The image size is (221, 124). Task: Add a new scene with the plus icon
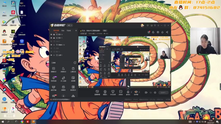[x=76, y=31]
